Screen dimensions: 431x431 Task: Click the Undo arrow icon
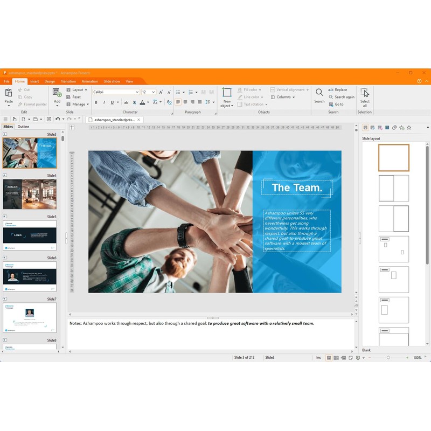pyautogui.click(x=58, y=119)
